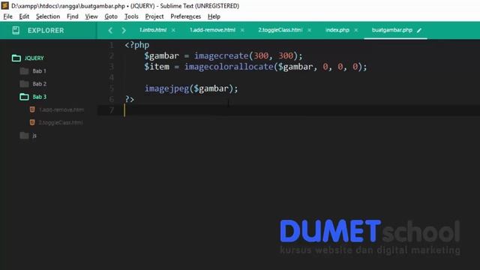This screenshot has width=480, height=270.
Task: Click the imagecolorallocate function name
Action: [x=229, y=67]
